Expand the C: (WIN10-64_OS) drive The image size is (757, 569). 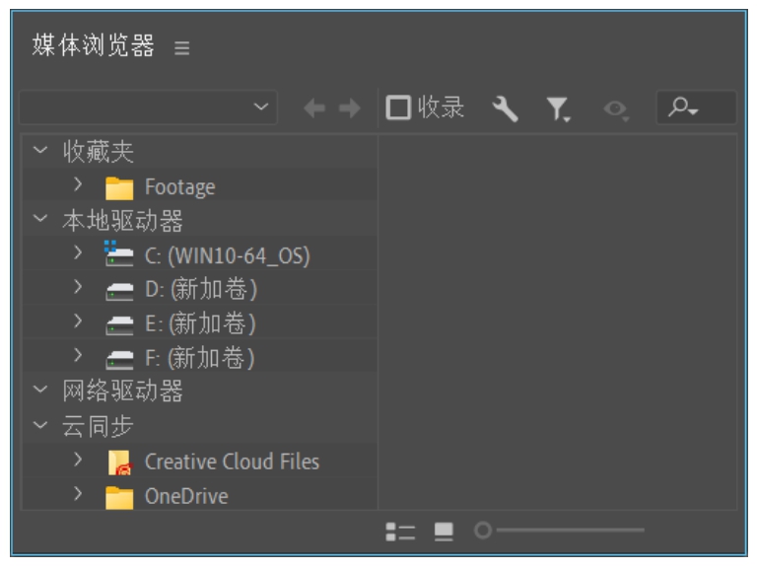pos(78,253)
